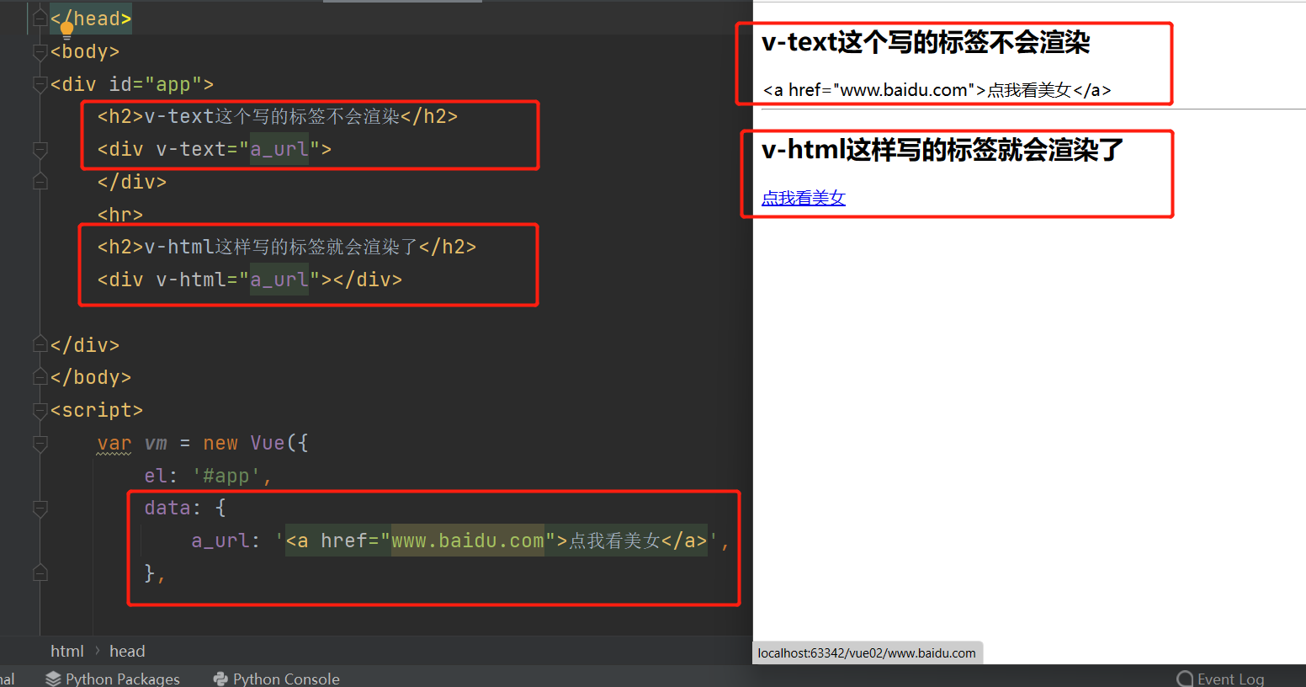
Task: Click the <h2>v-text code line
Action: coord(278,116)
